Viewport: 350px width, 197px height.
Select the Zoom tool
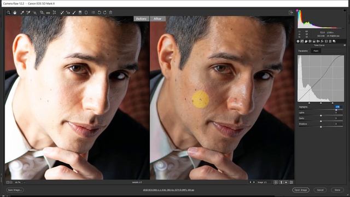9,13
